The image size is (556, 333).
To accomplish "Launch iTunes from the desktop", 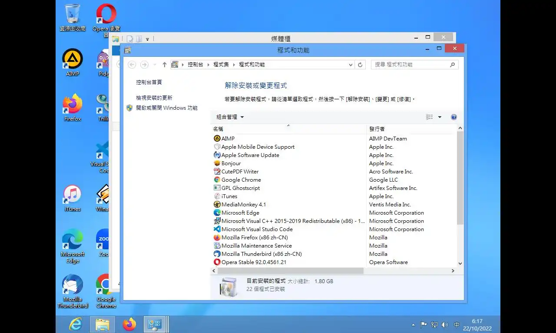I will click(73, 198).
